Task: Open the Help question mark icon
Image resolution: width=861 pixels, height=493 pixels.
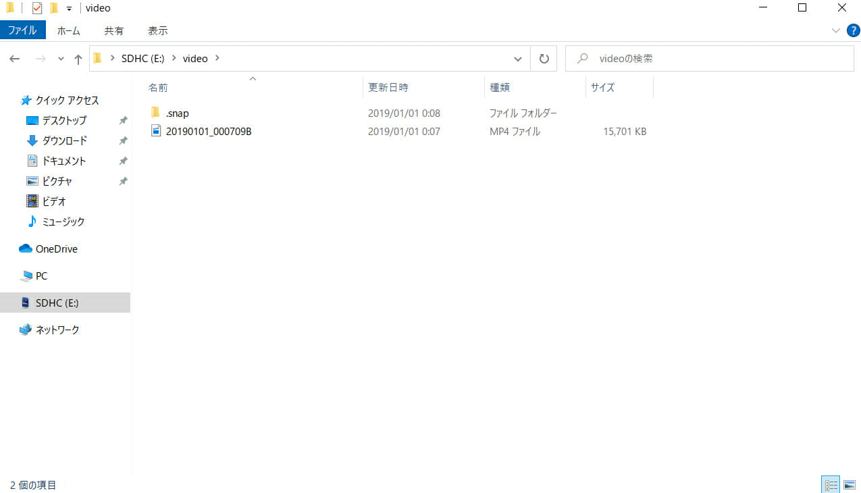Action: tap(853, 30)
